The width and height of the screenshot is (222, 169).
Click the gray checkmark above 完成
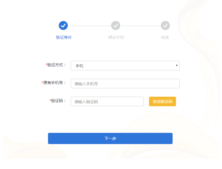(165, 26)
